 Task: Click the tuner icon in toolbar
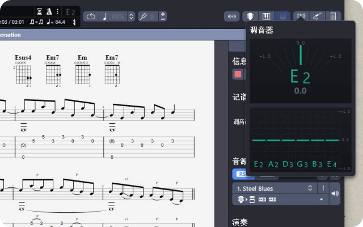pos(301,16)
